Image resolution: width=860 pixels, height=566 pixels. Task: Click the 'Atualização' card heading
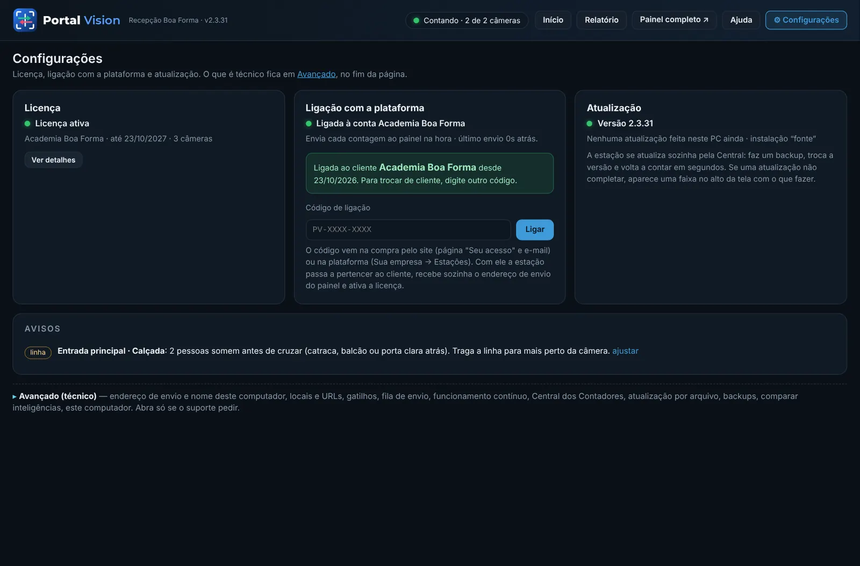click(614, 108)
